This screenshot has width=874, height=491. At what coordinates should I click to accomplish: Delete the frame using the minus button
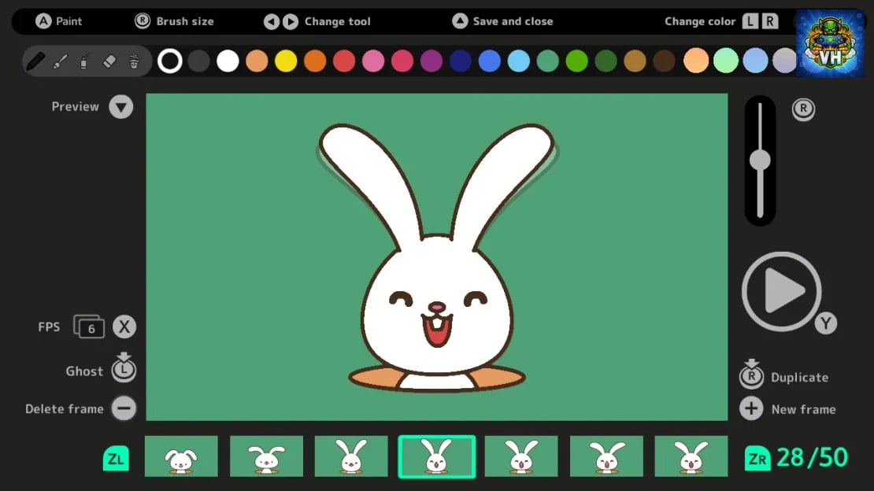124,408
